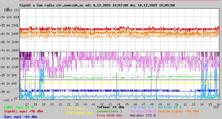Click the '14' hour tick label
222x119 pixels.
202,104
